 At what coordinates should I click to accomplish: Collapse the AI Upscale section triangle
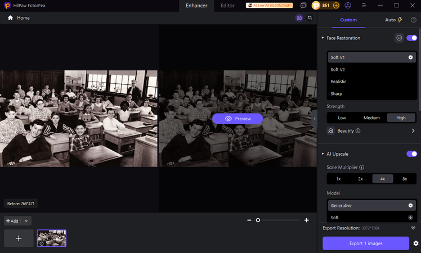[x=323, y=153]
